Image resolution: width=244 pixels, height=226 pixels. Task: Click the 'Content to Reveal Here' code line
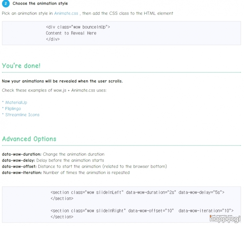pos(71,33)
